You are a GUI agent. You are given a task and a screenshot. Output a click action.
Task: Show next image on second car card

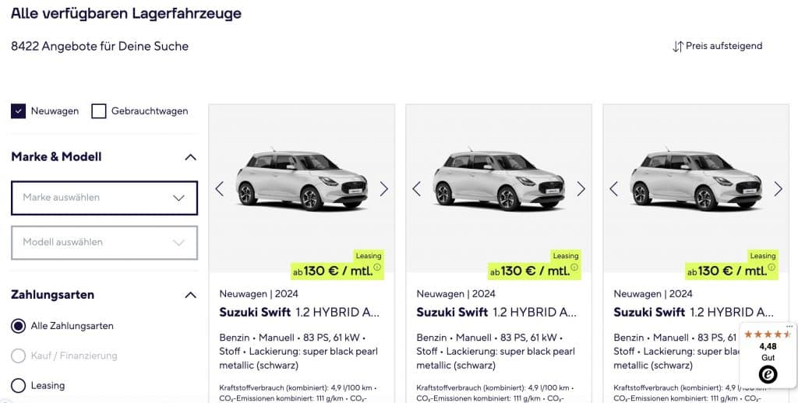(581, 188)
